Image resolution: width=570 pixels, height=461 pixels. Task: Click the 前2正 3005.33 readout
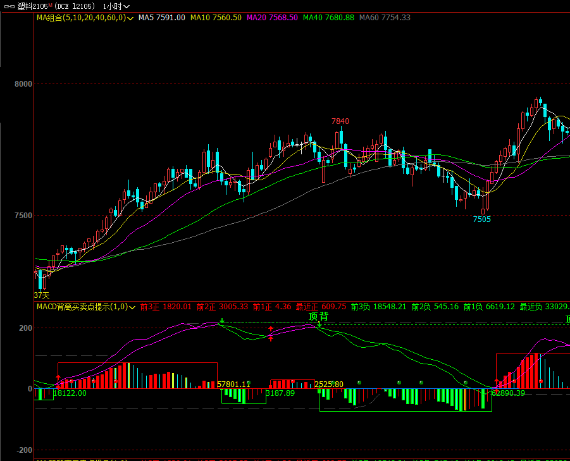[x=223, y=307]
